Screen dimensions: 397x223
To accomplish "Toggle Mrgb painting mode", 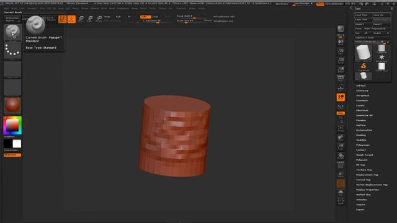I will (x=107, y=17).
